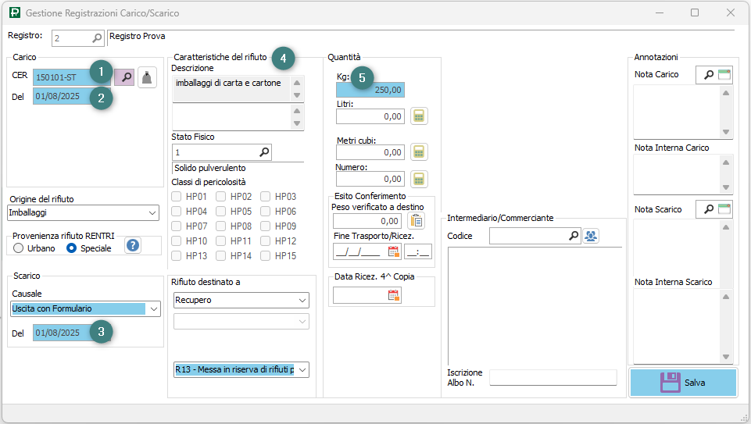This screenshot has height=424, width=751.
Task: Click the Salva button
Action: [x=683, y=383]
